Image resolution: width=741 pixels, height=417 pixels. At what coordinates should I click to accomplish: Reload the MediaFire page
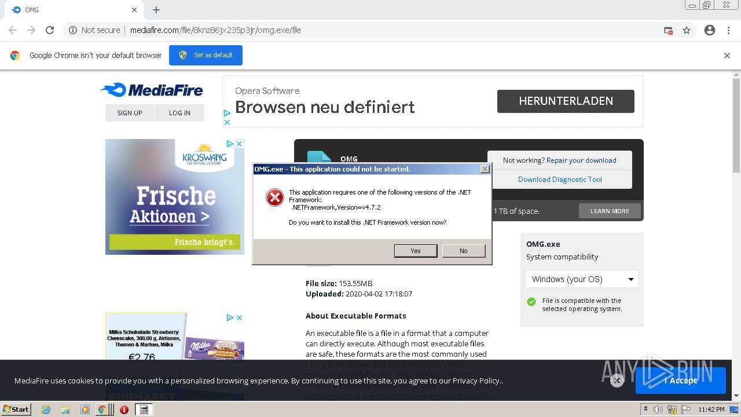point(50,30)
